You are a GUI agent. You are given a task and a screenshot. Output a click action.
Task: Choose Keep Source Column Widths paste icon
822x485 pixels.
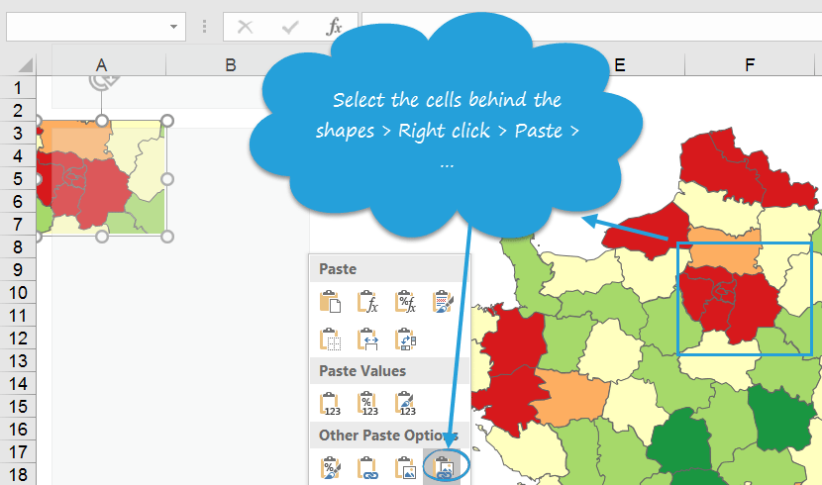(368, 339)
